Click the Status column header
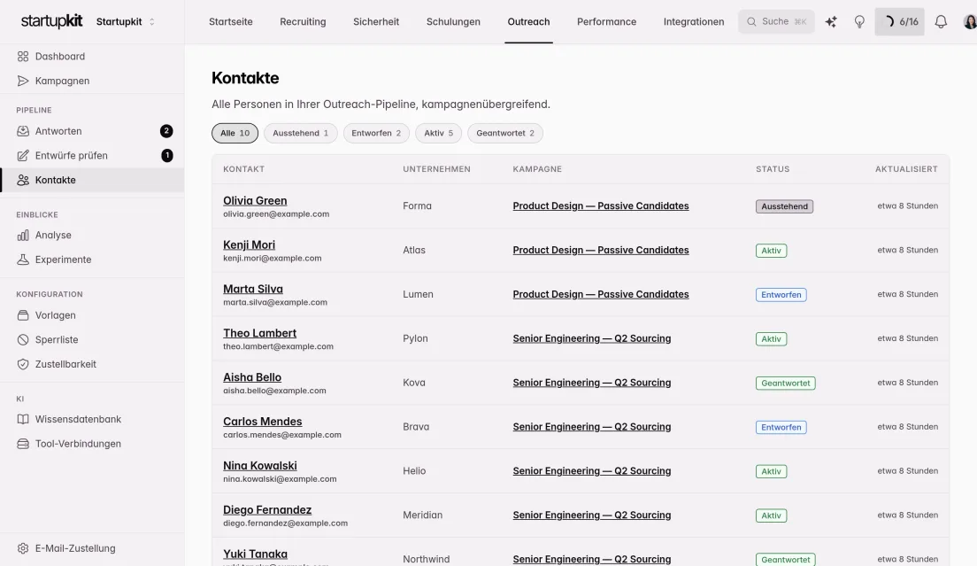Image resolution: width=977 pixels, height=566 pixels. coord(773,169)
